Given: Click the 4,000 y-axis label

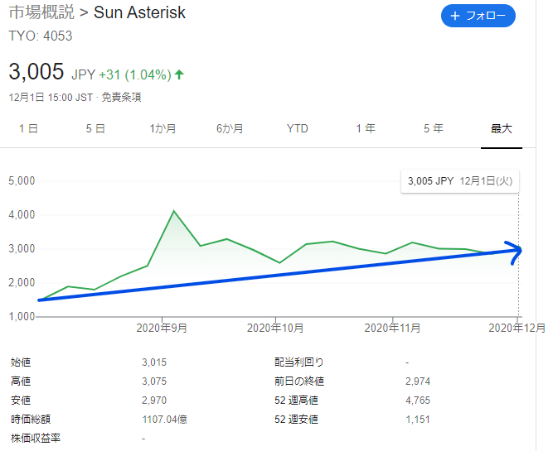Looking at the screenshot, I should pos(22,215).
